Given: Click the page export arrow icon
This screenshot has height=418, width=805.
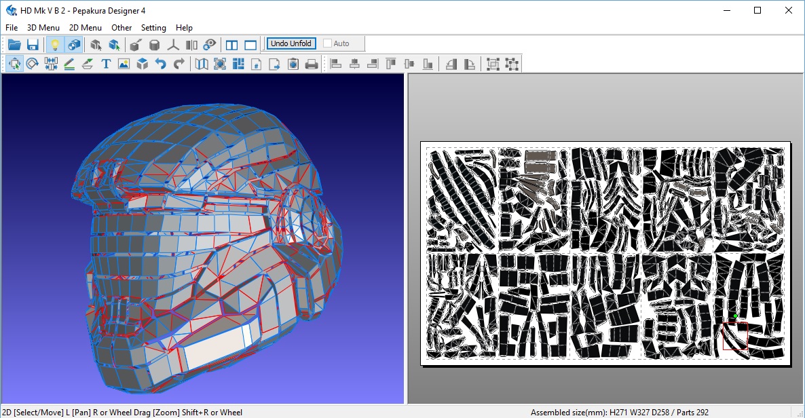Looking at the screenshot, I should click(275, 64).
